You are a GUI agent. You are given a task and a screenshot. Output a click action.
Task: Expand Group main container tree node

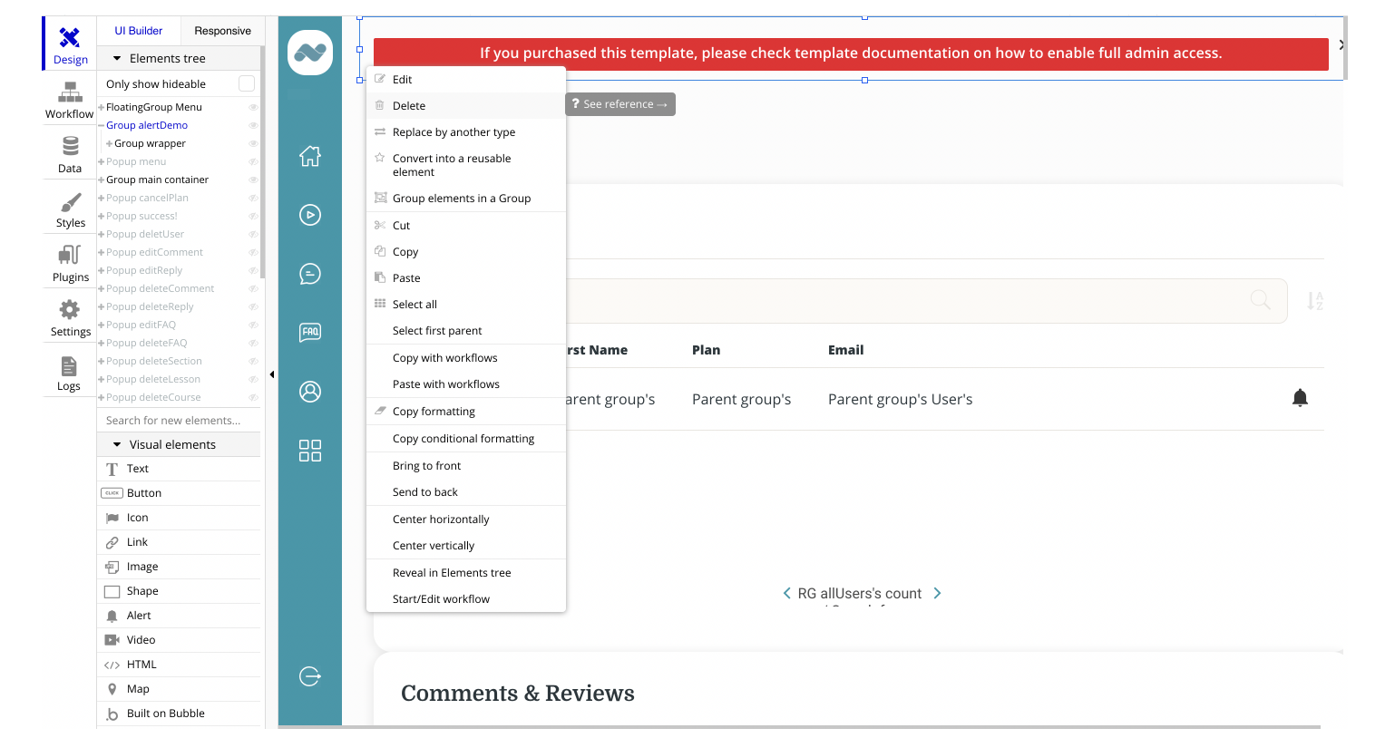tap(102, 180)
